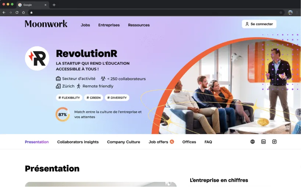The height and width of the screenshot is (187, 301).
Task: Switch to the Offices tab
Action: coord(189,142)
